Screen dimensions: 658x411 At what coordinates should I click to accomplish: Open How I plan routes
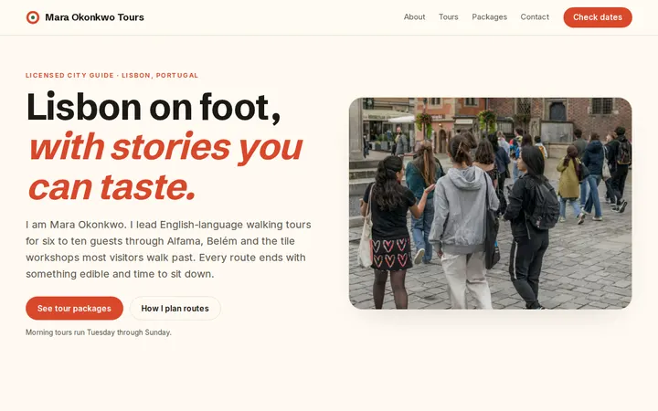click(175, 309)
